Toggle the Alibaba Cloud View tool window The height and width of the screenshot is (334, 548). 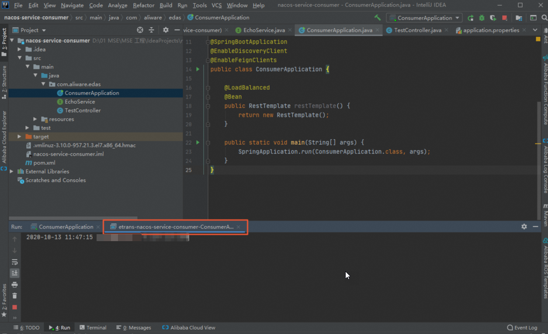point(188,327)
